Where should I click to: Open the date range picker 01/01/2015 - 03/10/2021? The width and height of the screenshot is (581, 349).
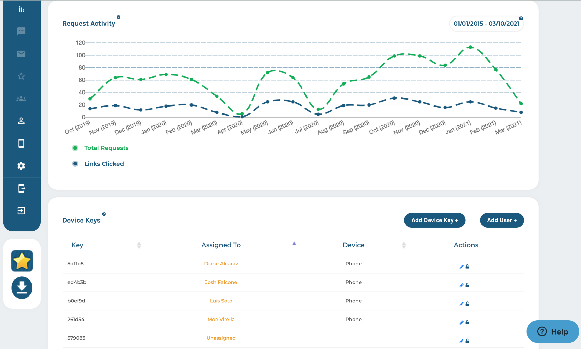pyautogui.click(x=486, y=24)
